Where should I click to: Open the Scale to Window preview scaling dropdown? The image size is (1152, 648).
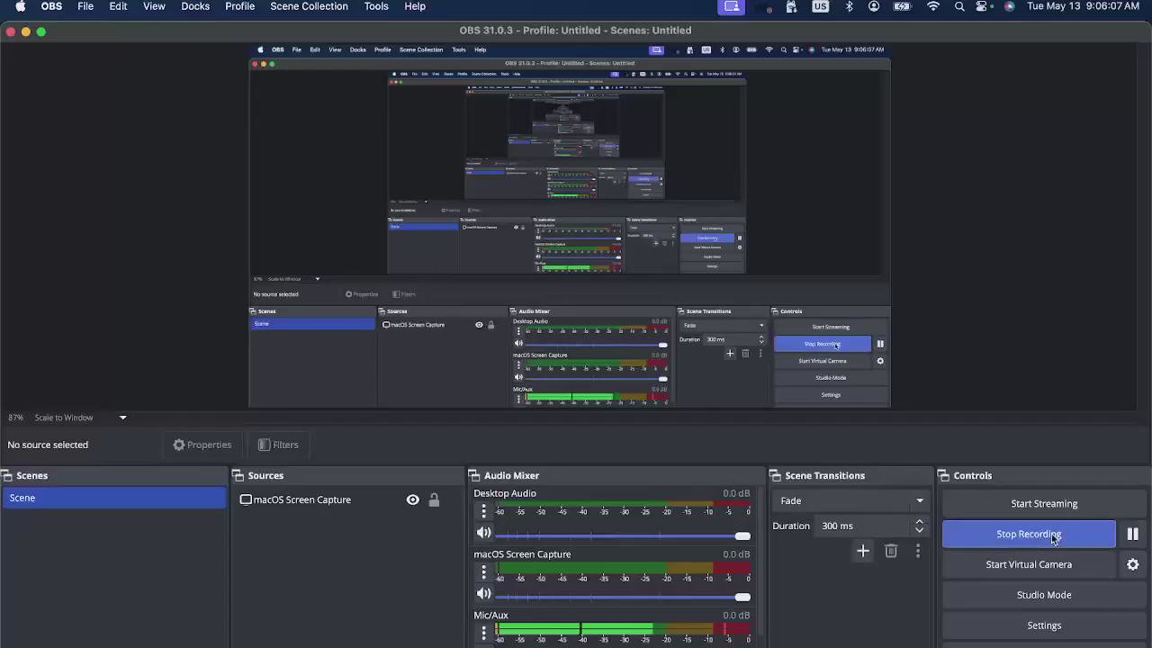tap(80, 418)
